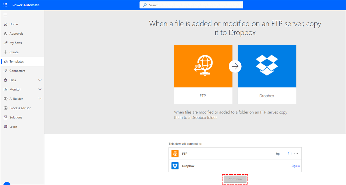Click 'This flow will connect to:' text

point(185,144)
